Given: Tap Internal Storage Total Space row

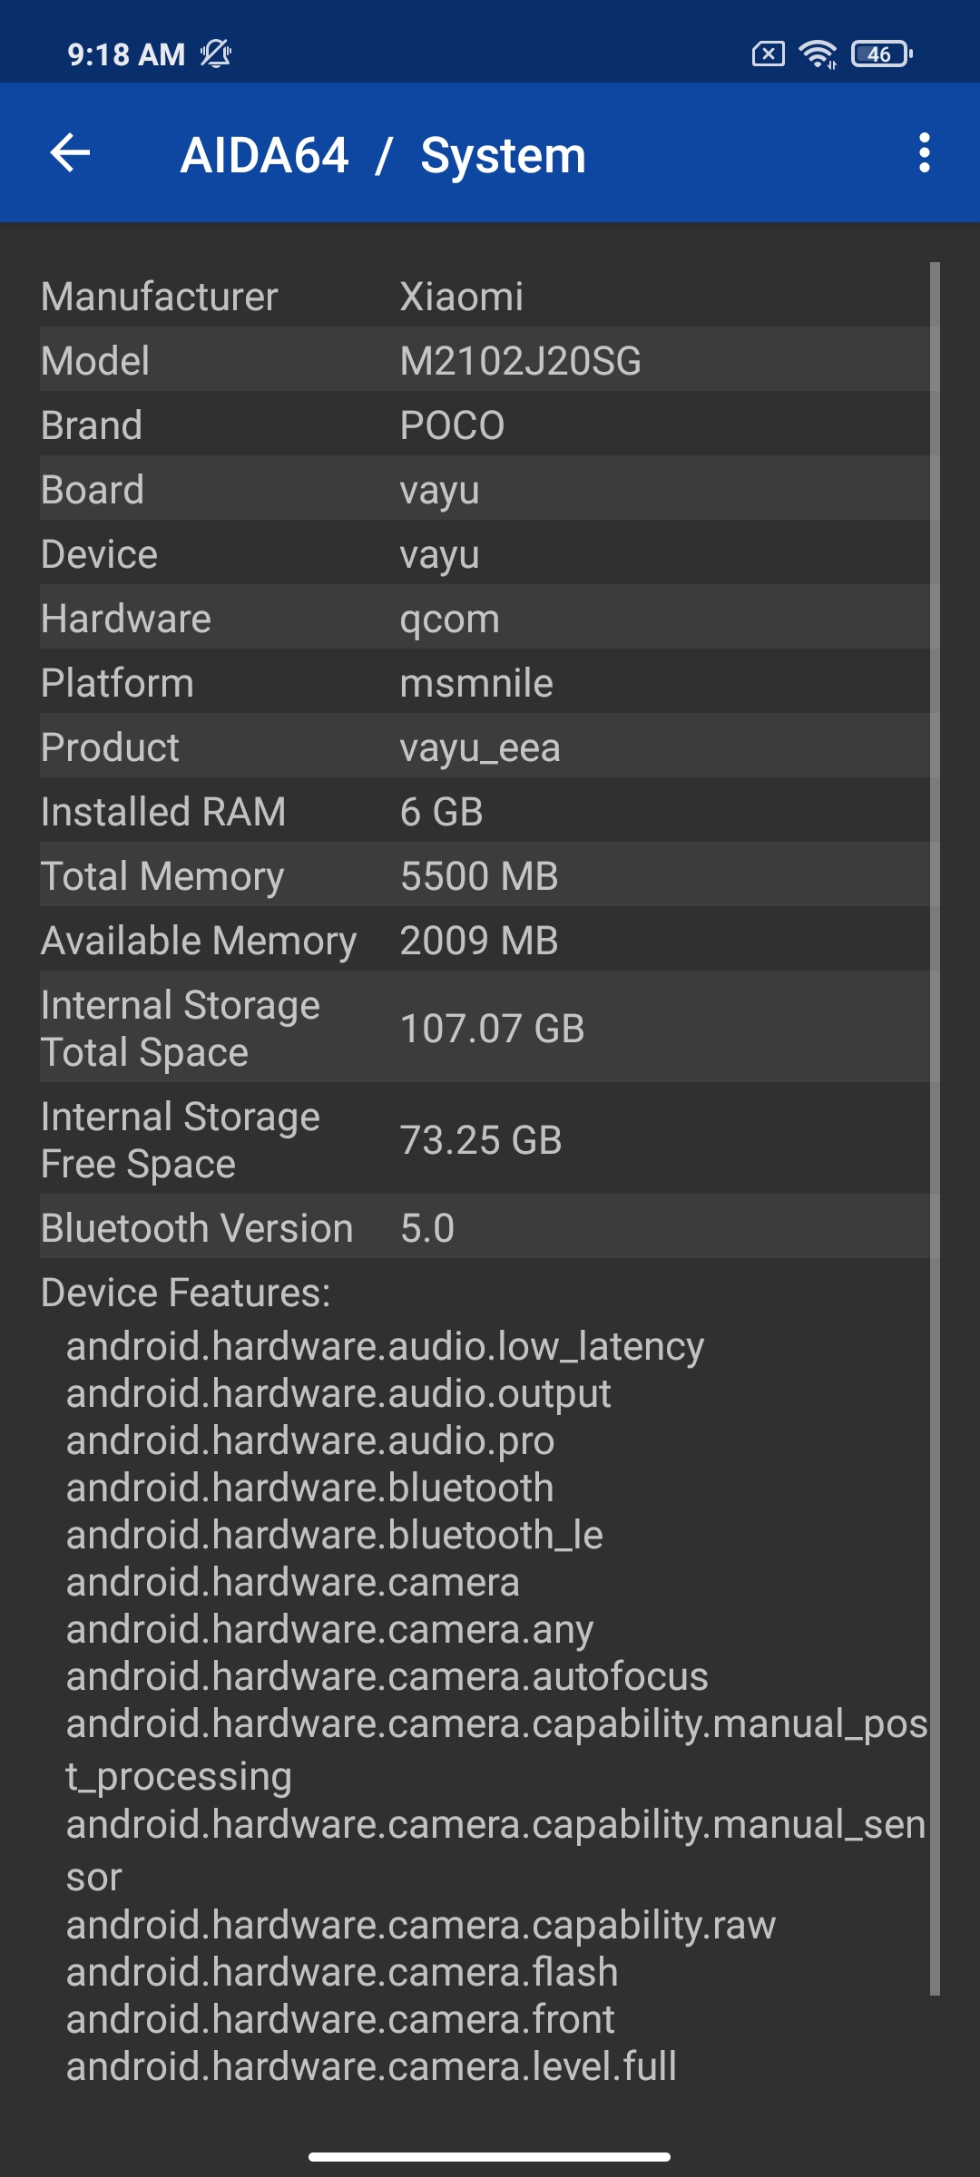Looking at the screenshot, I should coord(485,1028).
